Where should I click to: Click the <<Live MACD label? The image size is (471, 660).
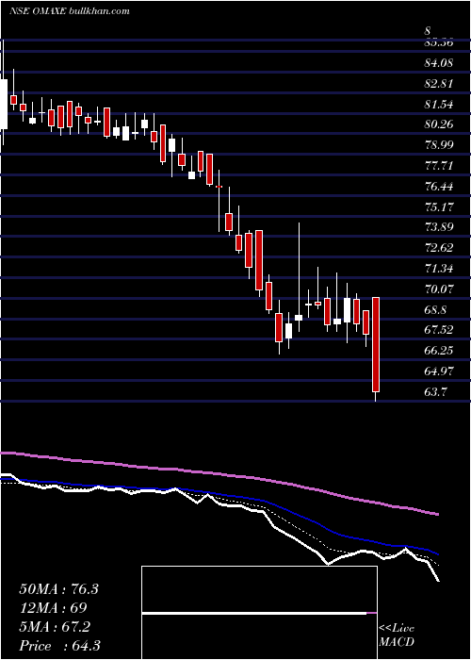[x=397, y=635]
